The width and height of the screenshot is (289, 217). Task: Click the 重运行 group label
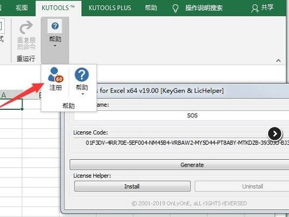click(x=26, y=58)
